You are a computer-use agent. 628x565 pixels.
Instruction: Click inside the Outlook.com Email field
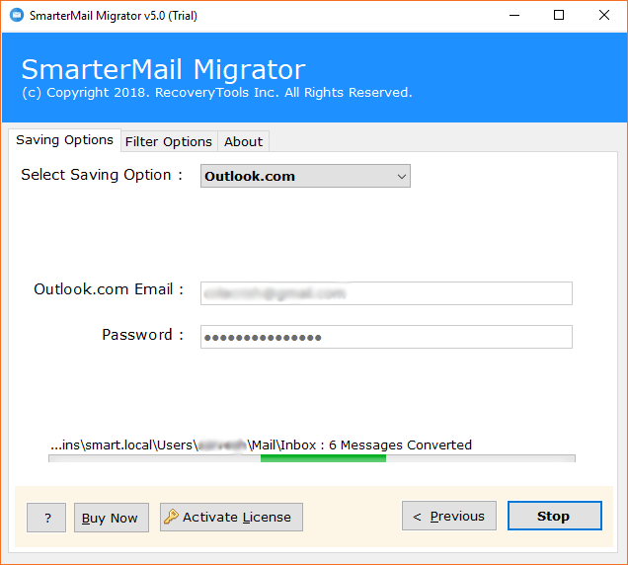click(x=386, y=293)
